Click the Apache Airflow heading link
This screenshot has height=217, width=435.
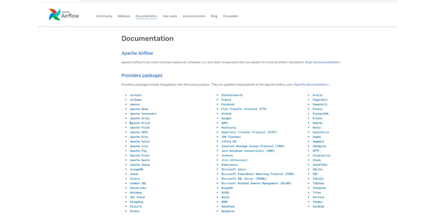click(137, 53)
